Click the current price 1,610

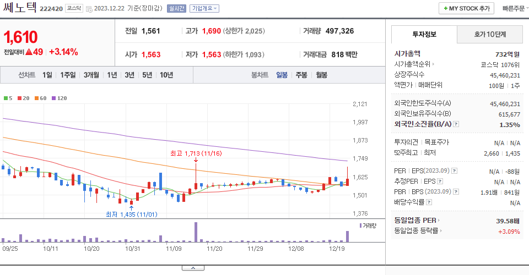[x=20, y=37]
